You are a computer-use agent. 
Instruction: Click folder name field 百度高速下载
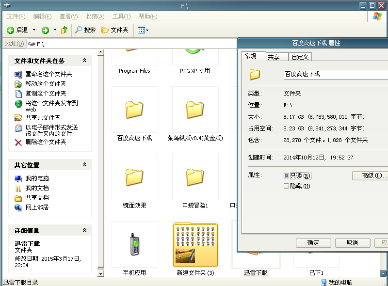[x=336, y=75]
